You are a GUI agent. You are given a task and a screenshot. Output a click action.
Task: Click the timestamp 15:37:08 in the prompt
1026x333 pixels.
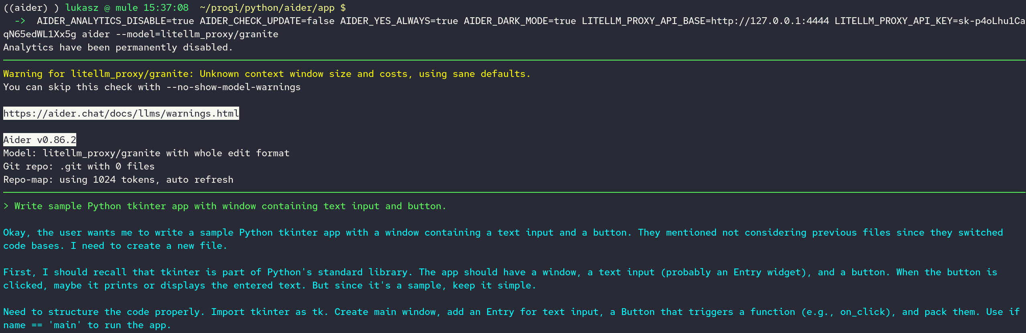pos(166,8)
